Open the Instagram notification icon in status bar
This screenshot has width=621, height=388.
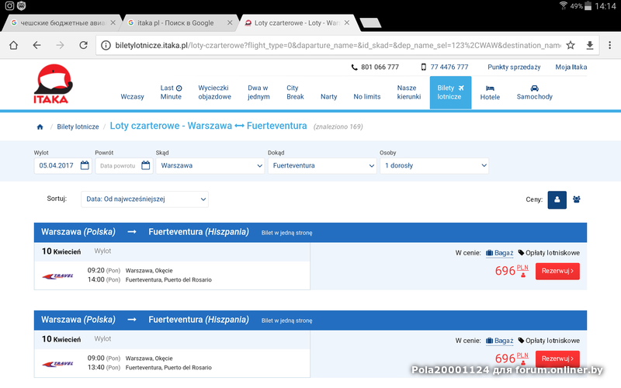[x=9, y=5]
